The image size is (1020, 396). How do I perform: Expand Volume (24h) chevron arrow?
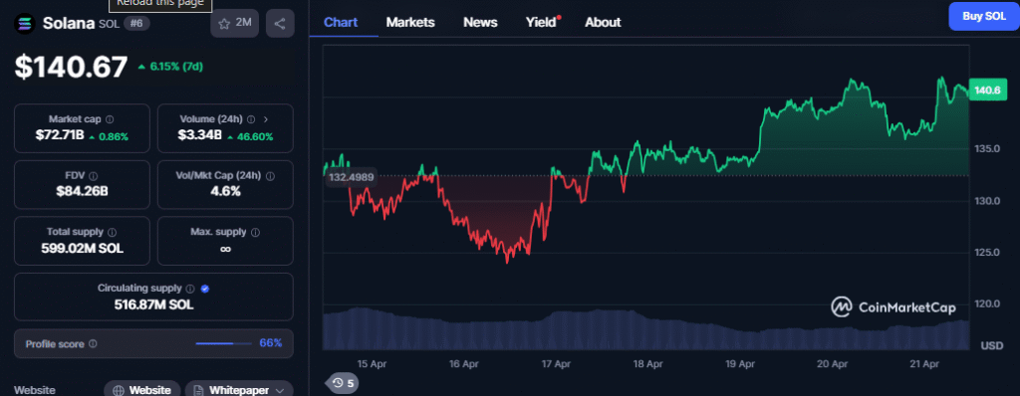[x=265, y=119]
